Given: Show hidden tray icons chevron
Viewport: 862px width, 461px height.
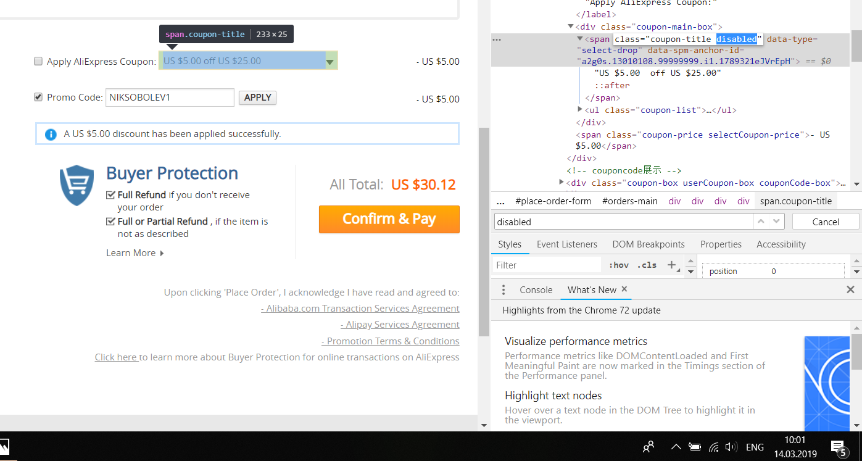Looking at the screenshot, I should 676,447.
